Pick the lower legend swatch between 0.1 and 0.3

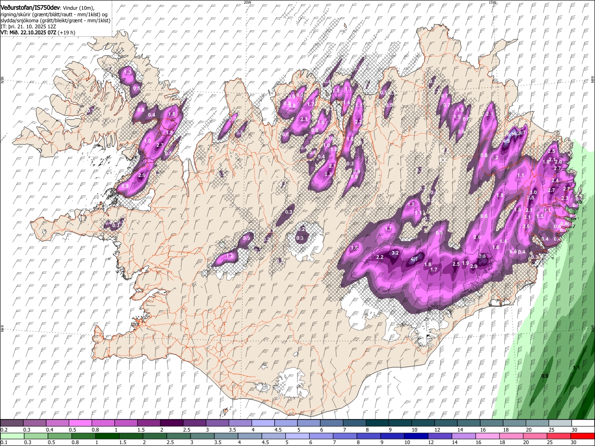[12, 436]
